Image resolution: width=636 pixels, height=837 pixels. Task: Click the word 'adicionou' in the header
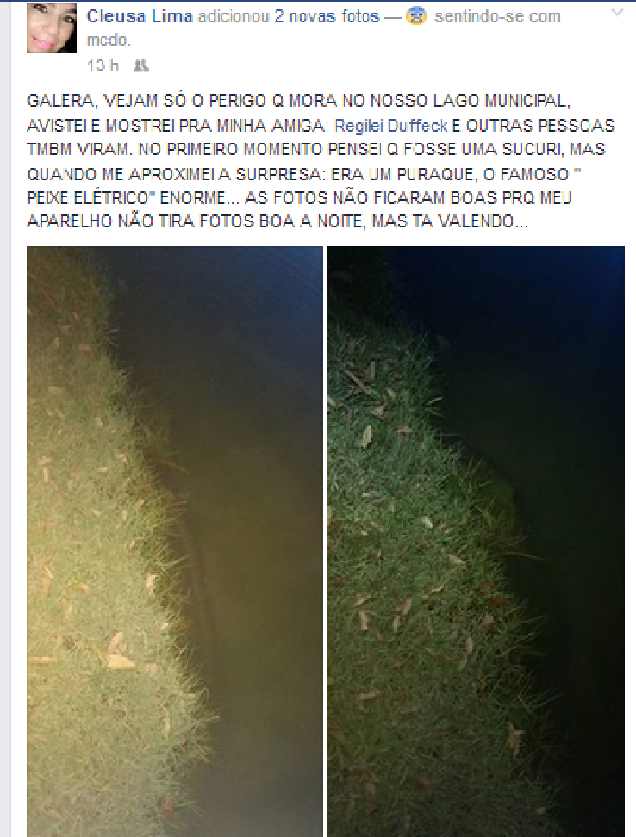point(234,16)
